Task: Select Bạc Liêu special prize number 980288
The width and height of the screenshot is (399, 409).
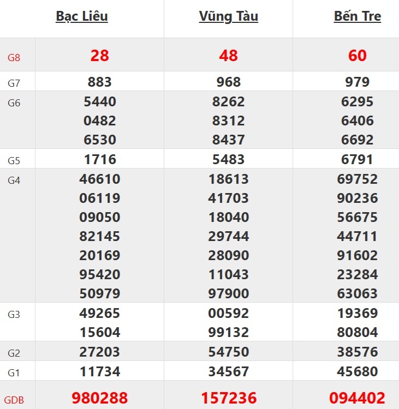Action: point(99,398)
